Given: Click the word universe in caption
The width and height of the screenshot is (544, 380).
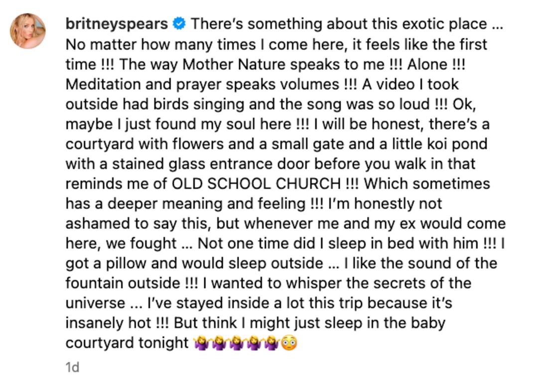Looking at the screenshot, I should click(96, 303).
